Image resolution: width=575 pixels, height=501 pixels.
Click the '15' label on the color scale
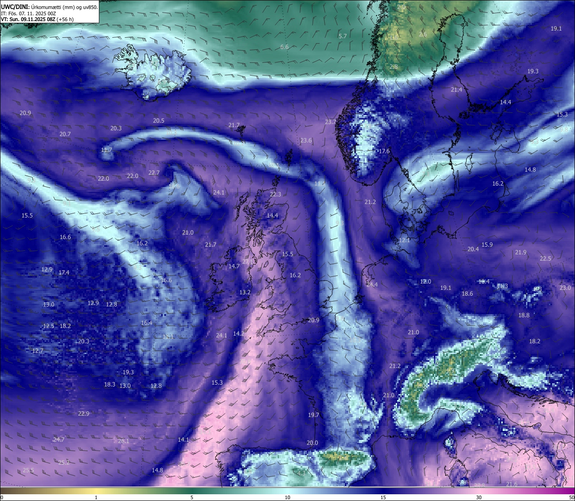(x=383, y=497)
